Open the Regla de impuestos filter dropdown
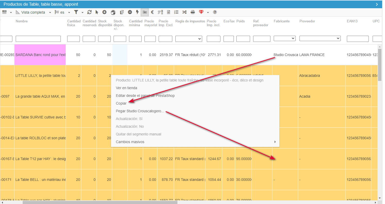This screenshot has height=204, width=385. coord(189,39)
